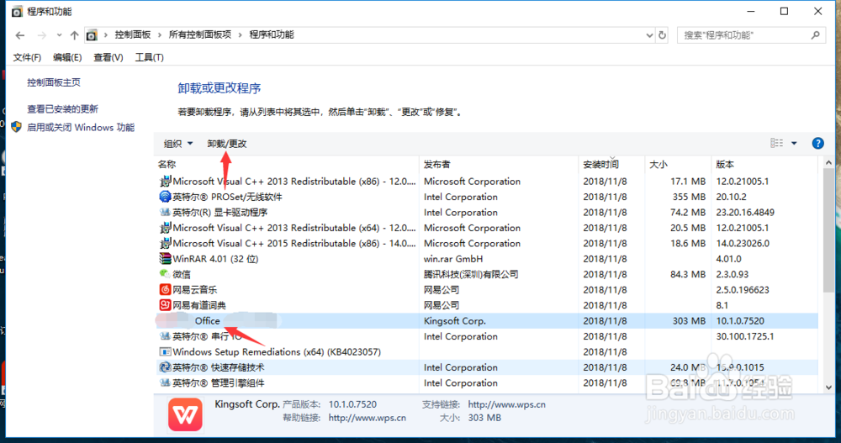Open 控制面板主页 link
Image resolution: width=841 pixels, height=443 pixels.
[54, 82]
